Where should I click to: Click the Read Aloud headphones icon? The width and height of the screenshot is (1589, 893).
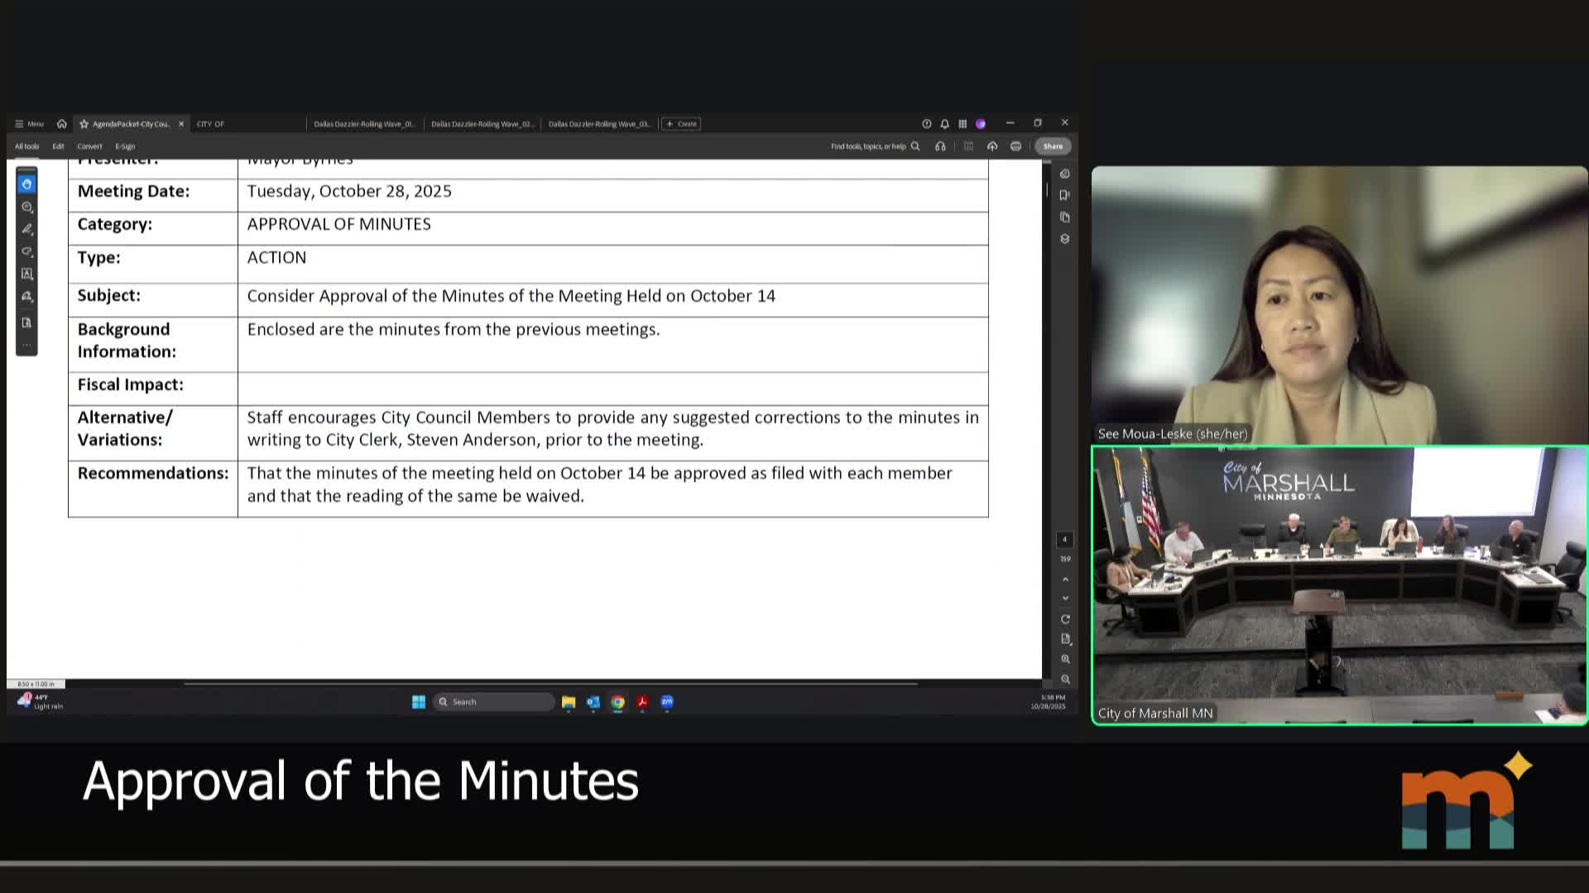pos(940,146)
